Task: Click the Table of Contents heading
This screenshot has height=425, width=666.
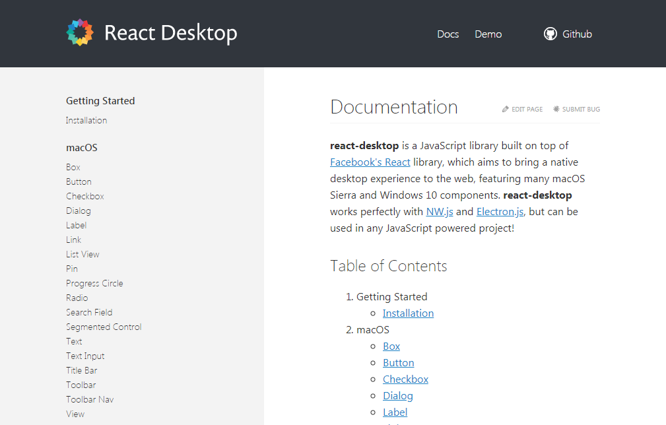Action: tap(388, 266)
